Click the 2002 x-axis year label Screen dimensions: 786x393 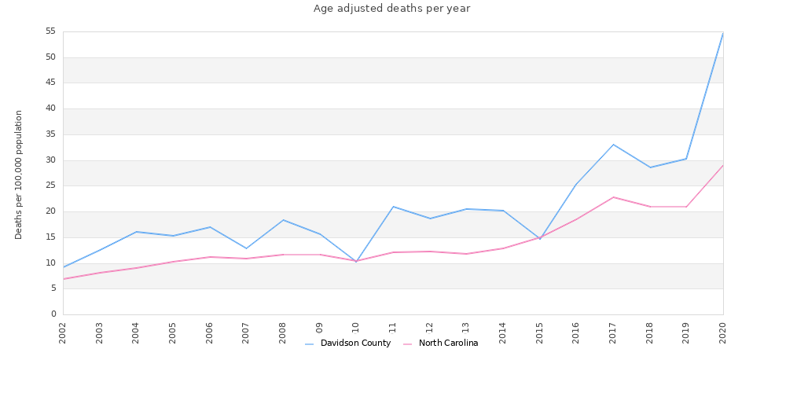coord(63,332)
